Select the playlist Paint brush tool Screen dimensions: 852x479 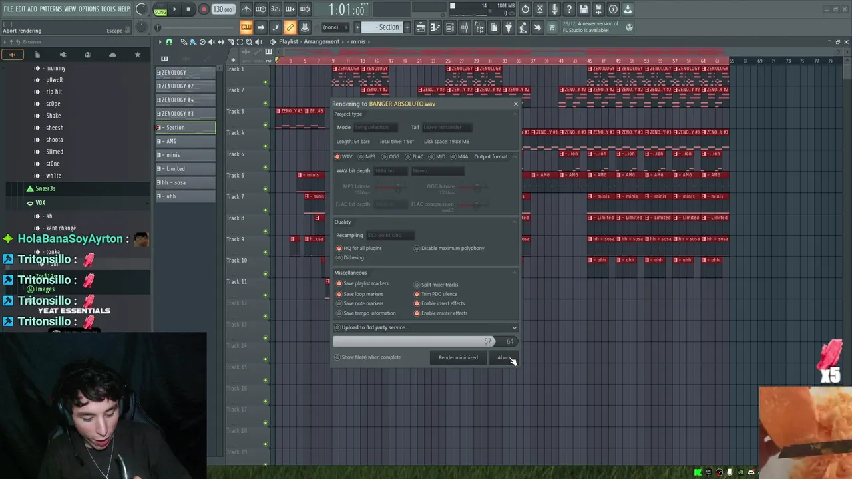(193, 42)
